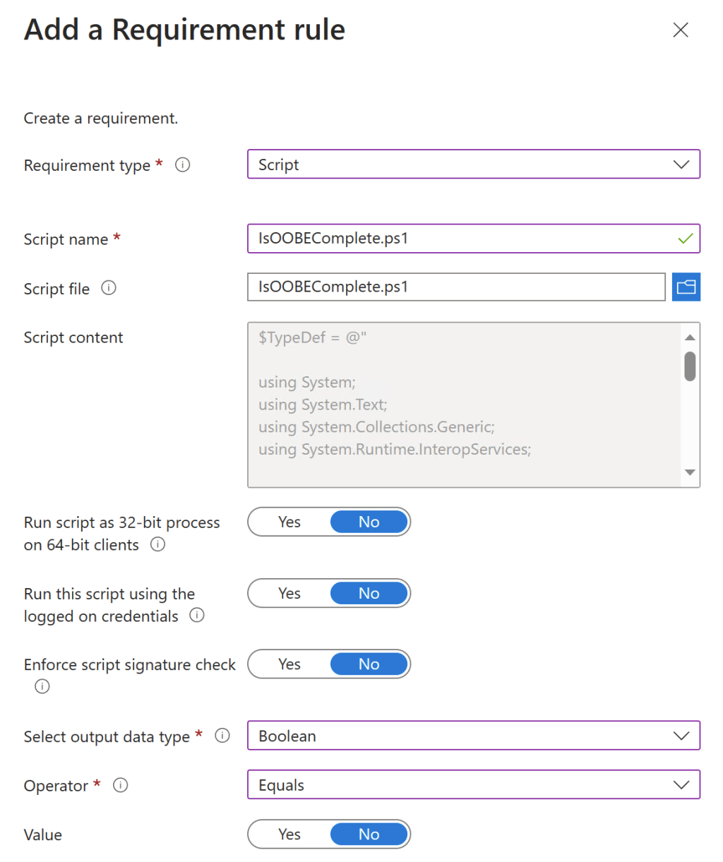Close the Add a Requirement rule panel

680,30
